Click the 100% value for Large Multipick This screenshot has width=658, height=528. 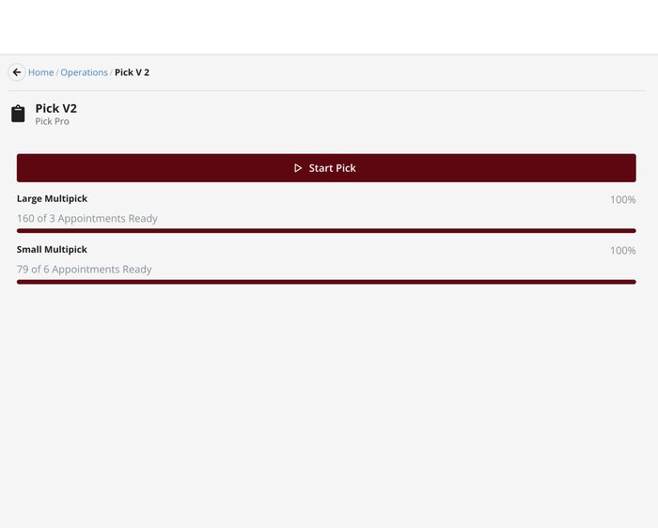pos(622,199)
